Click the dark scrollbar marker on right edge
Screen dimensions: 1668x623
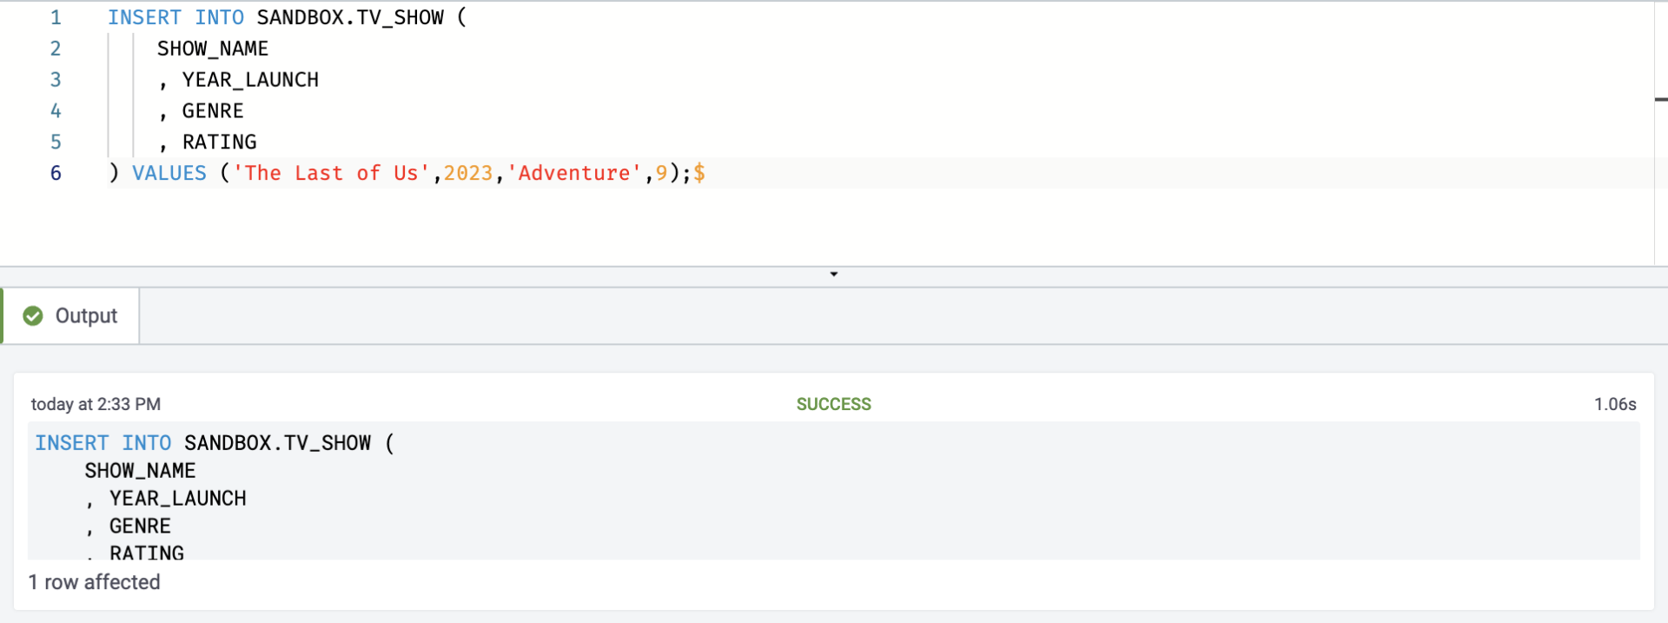pos(1662,99)
